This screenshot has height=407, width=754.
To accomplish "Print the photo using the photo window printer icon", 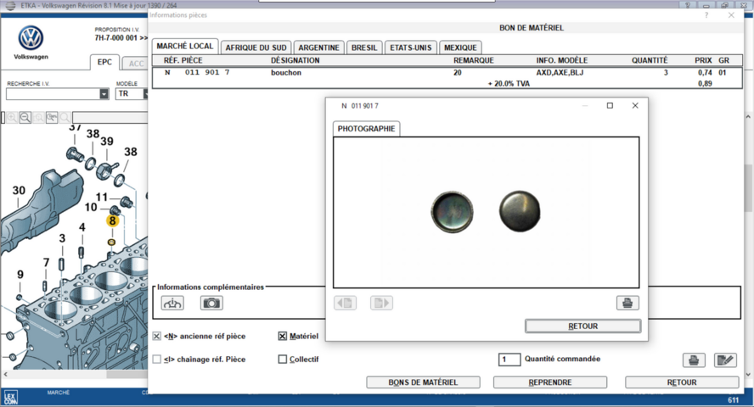I will point(627,303).
